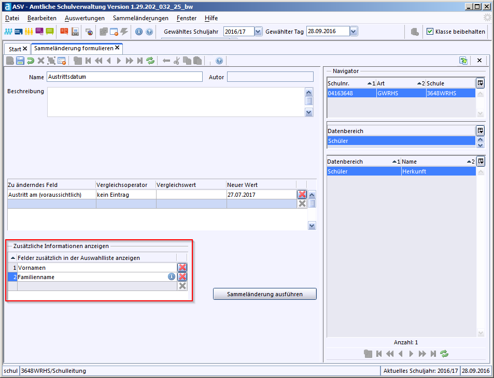Open the Gewähltes Schuljahr dropdown
Viewport: 494px width, 378px height.
click(x=259, y=32)
